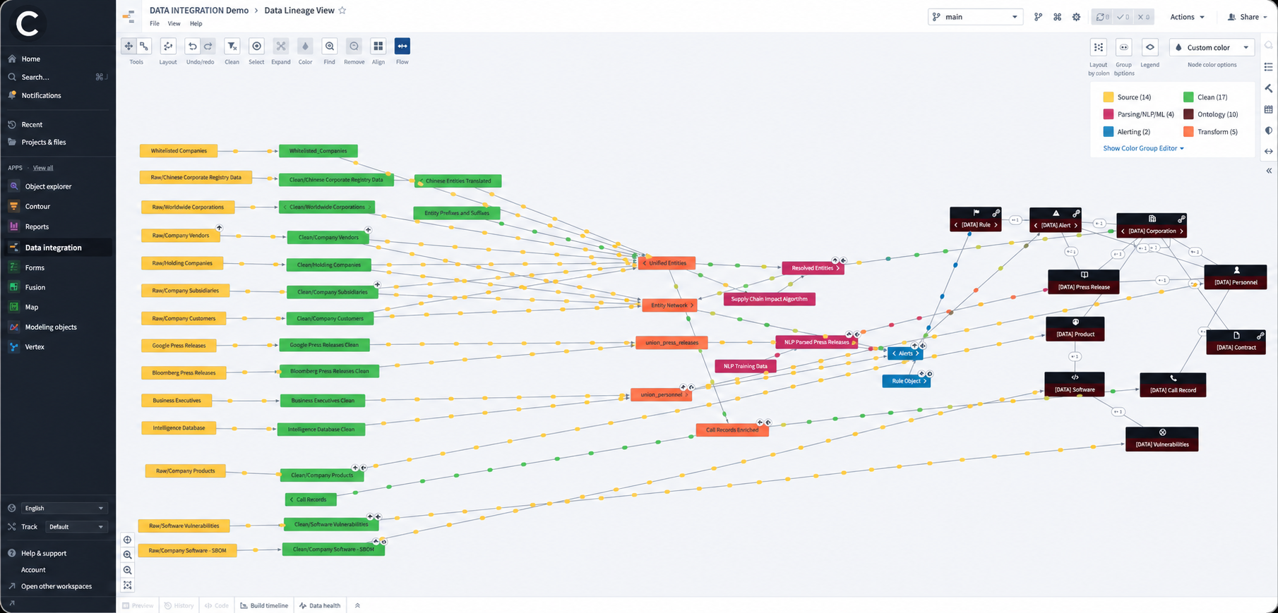Open the Find tool

coord(330,46)
